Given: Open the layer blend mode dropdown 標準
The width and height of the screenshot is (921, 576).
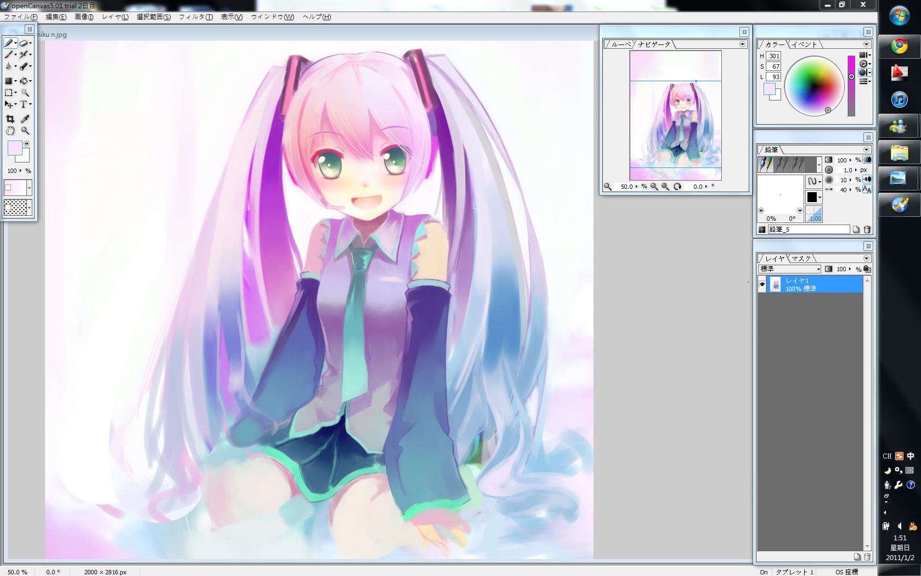Looking at the screenshot, I should tap(790, 269).
